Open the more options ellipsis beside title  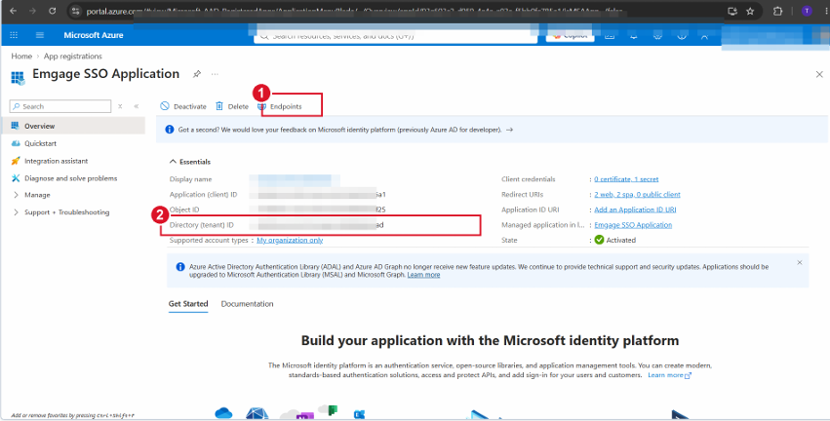[215, 74]
